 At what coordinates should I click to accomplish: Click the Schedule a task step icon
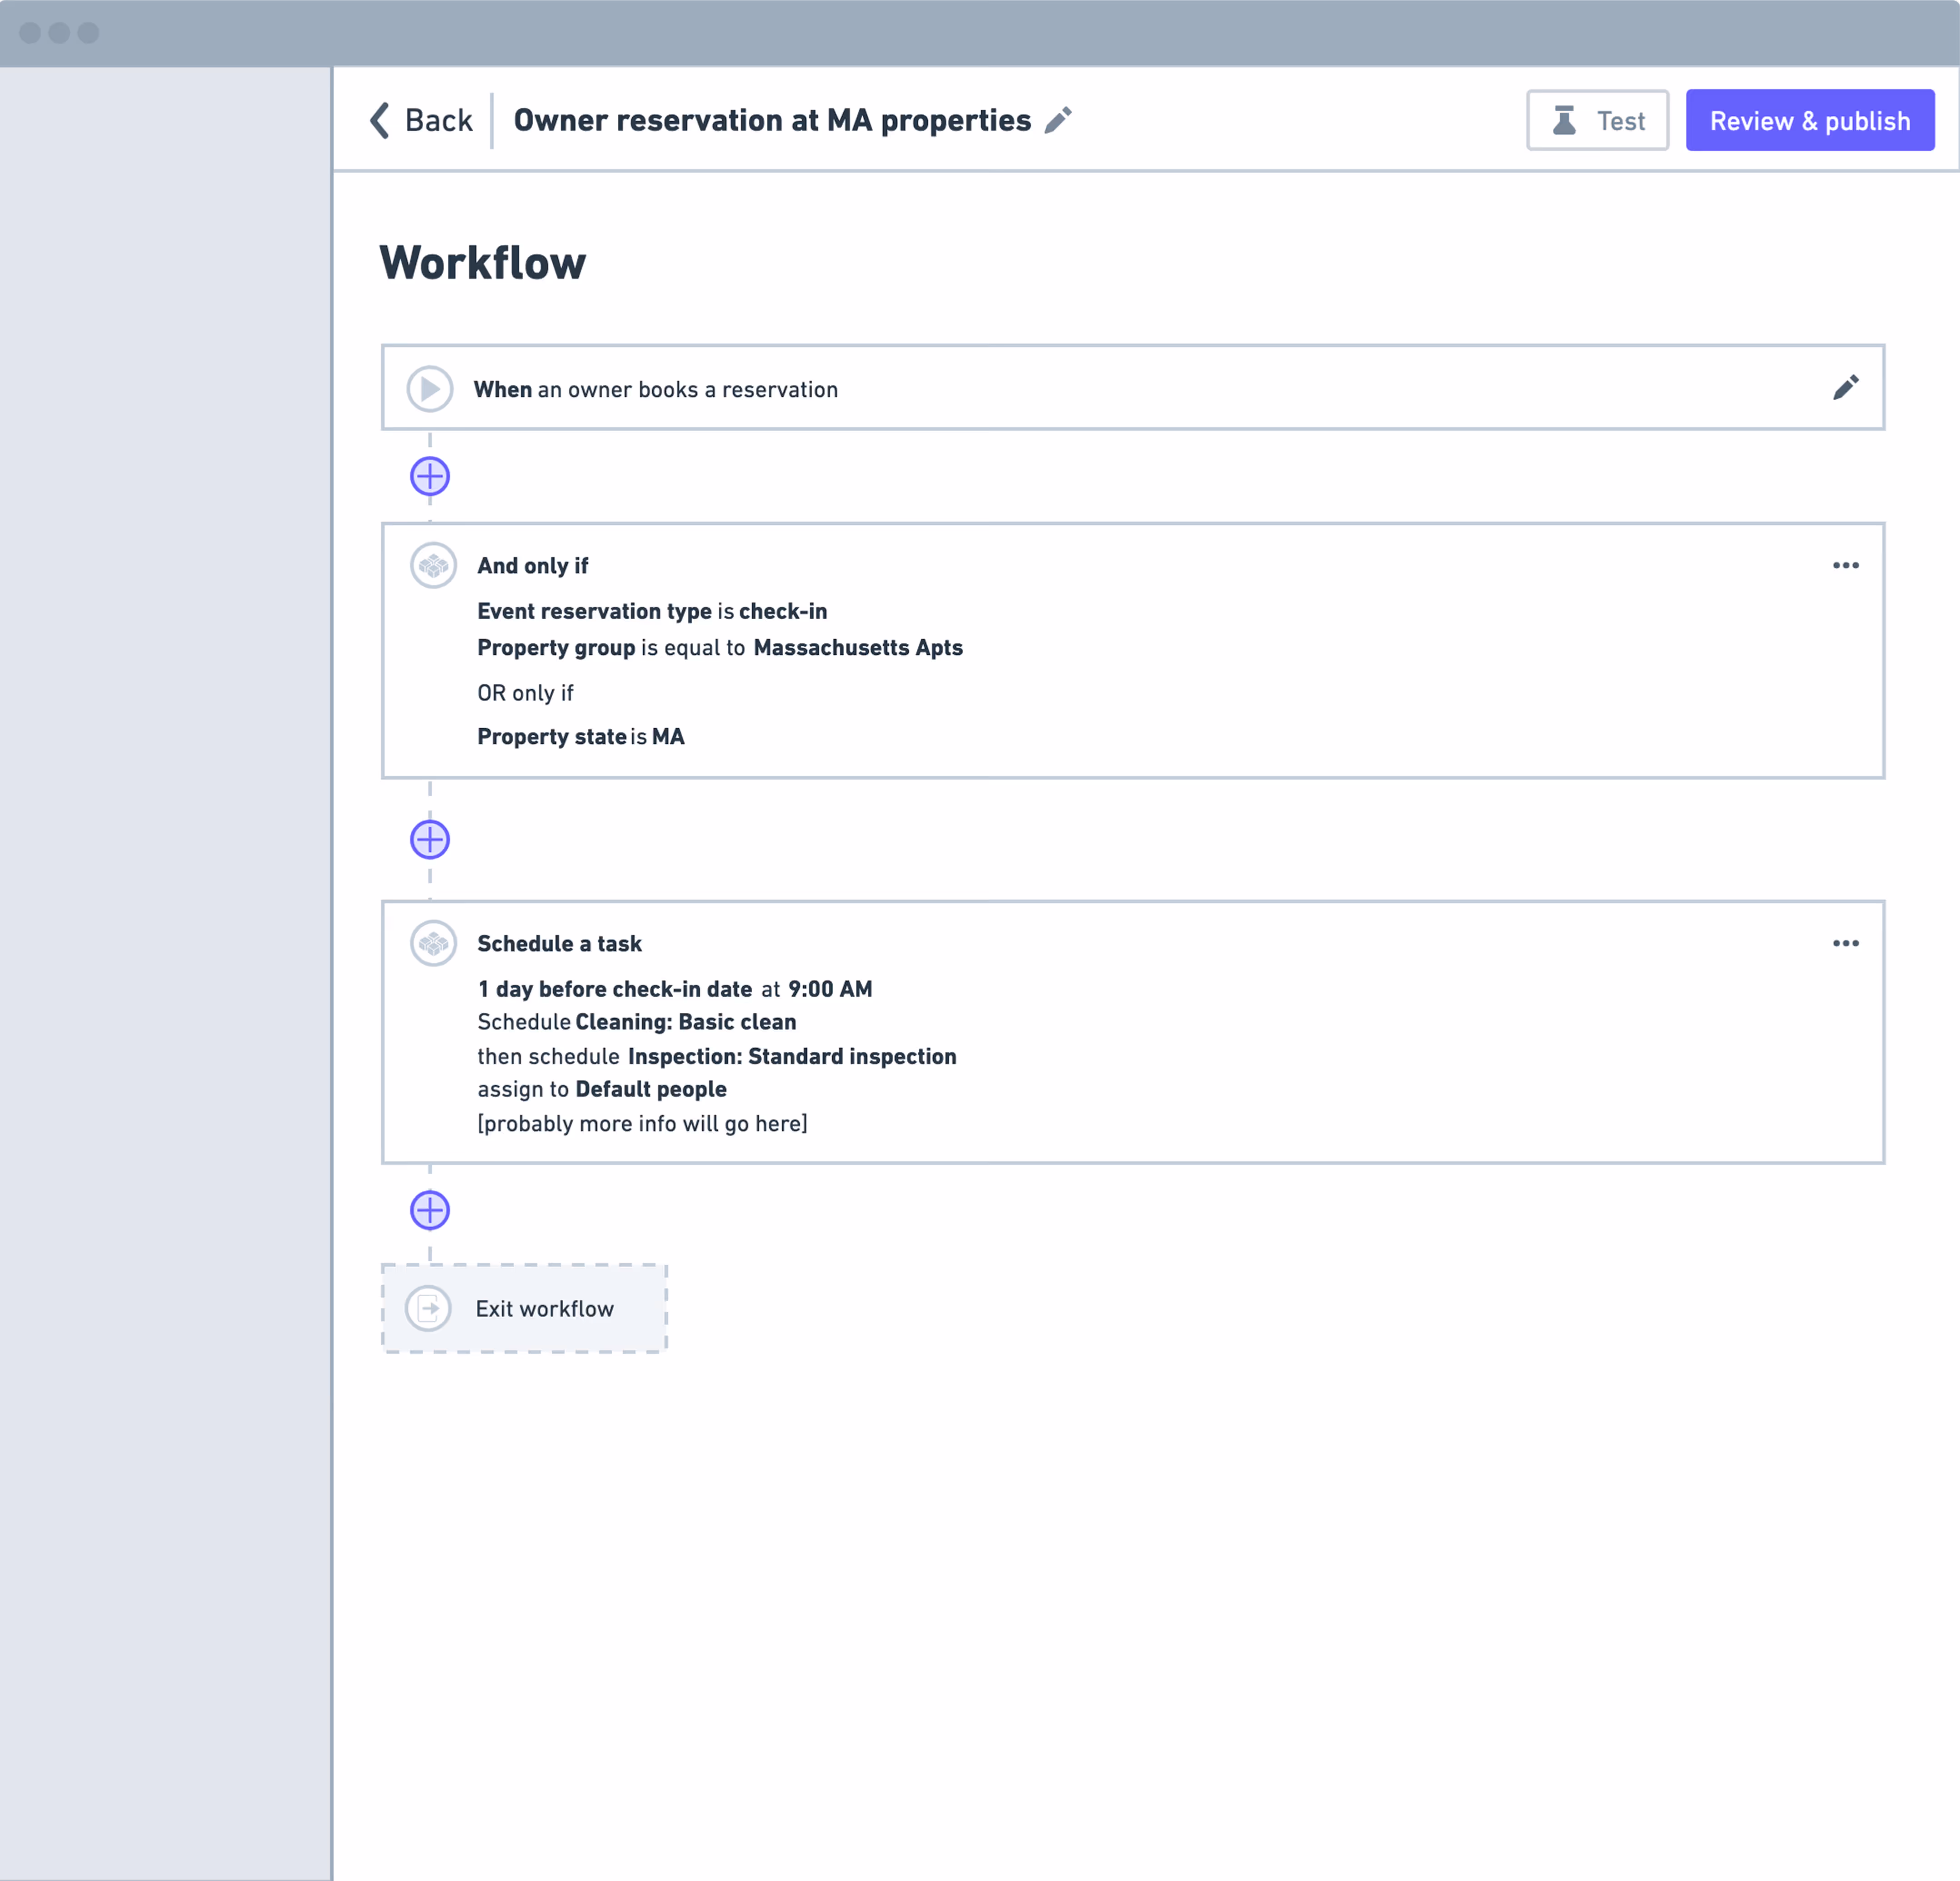[433, 944]
